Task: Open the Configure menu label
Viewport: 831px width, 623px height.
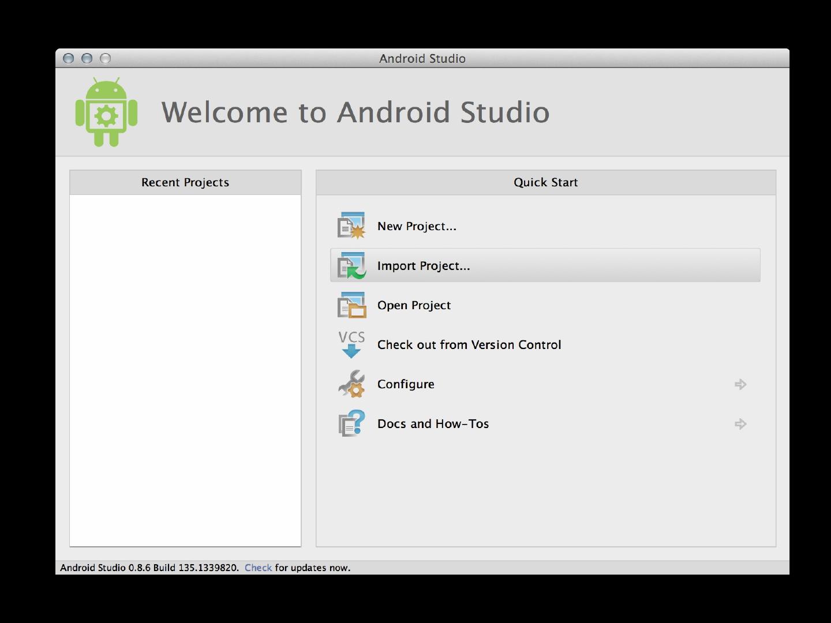Action: coord(406,384)
